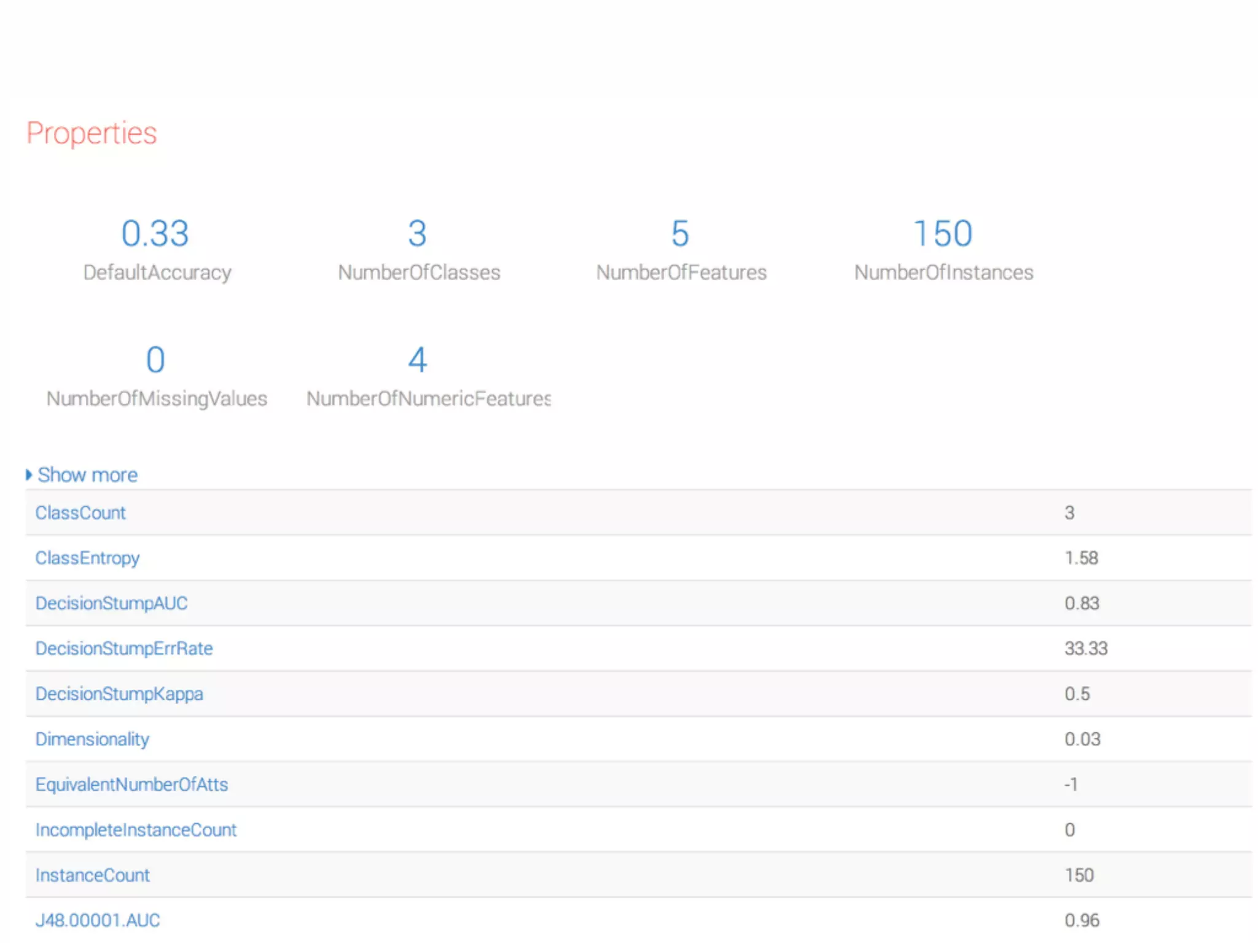Open the ClassEntropy property link
The width and height of the screenshot is (1258, 943).
(x=87, y=558)
